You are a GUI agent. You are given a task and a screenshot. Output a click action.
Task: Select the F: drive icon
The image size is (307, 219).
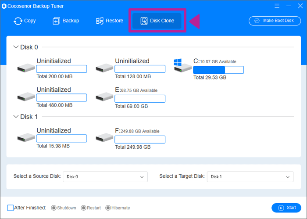pyautogui.click(x=104, y=137)
